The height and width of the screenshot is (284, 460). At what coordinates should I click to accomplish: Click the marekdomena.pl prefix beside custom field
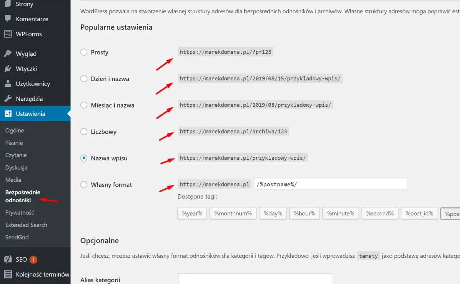215,184
